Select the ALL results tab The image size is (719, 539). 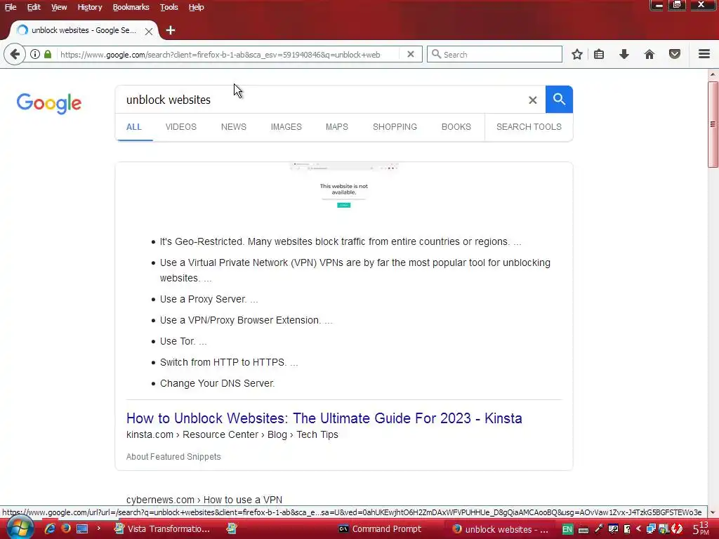click(134, 127)
